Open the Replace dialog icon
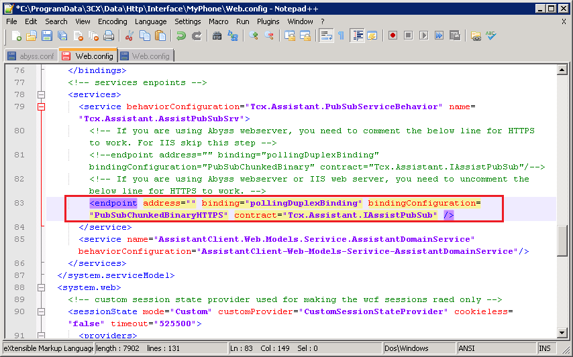573x357 pixels. 233,35
